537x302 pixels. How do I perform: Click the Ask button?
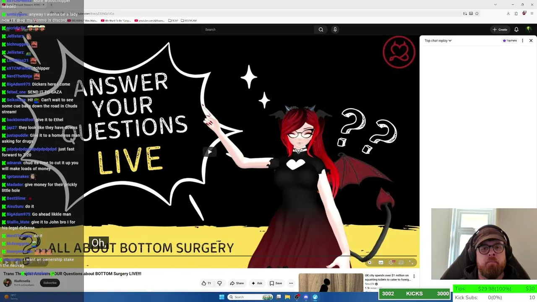point(257,283)
